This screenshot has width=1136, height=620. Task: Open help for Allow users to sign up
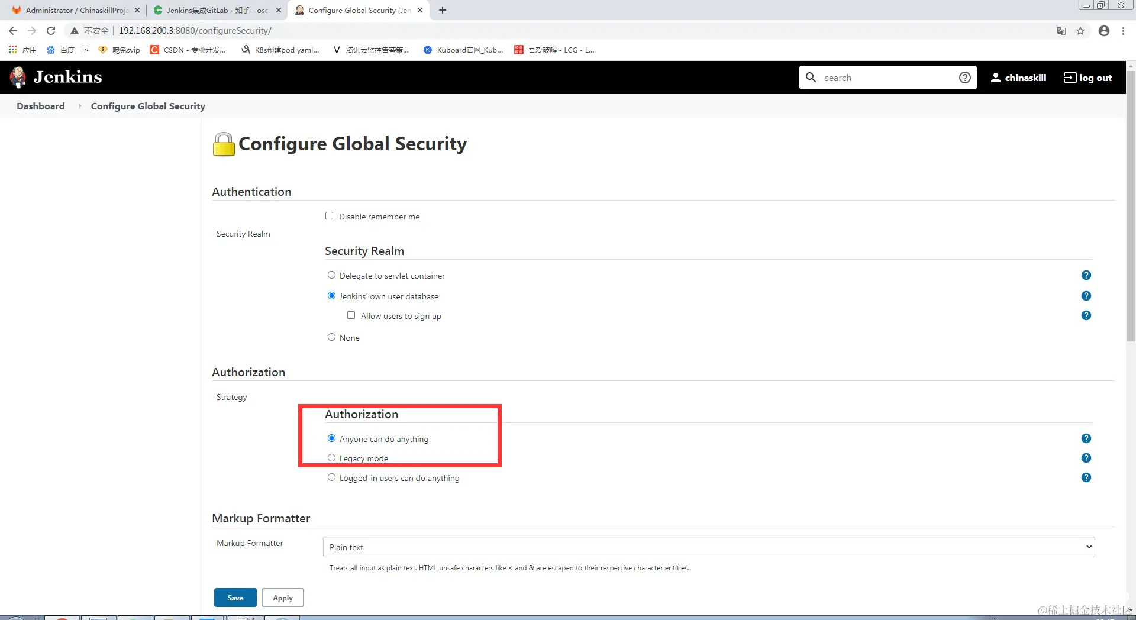(x=1086, y=315)
